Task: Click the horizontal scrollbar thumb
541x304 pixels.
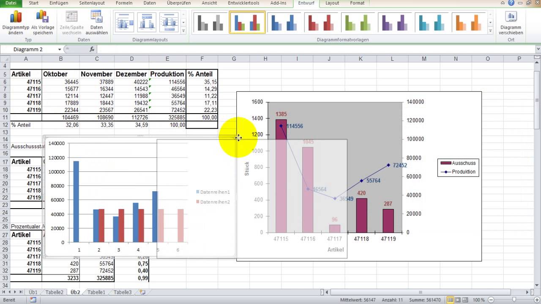Action: pos(421,292)
